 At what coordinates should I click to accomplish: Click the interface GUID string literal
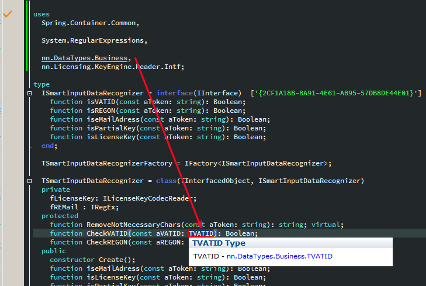pos(336,93)
